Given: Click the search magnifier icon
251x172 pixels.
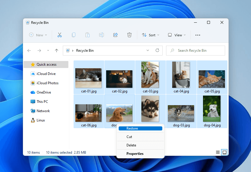Looking at the screenshot, I should click(x=172, y=51).
